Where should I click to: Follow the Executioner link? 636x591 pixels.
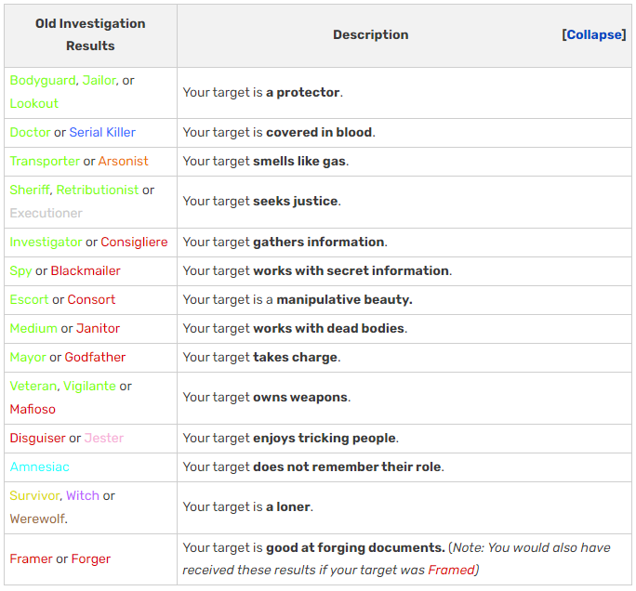coord(46,213)
